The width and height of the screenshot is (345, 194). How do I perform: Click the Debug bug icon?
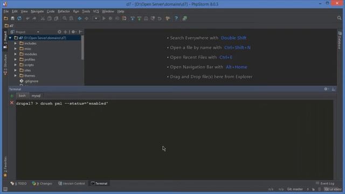[x=111, y=18]
